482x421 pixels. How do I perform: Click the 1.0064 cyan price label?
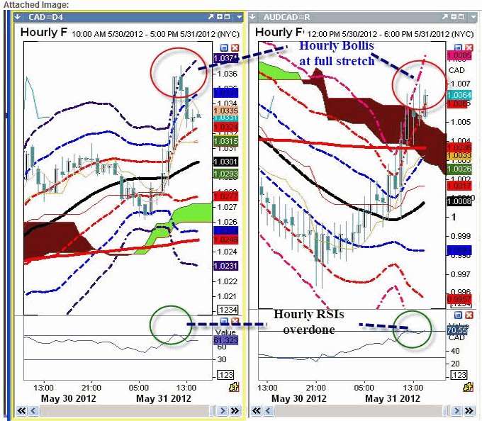tap(459, 95)
